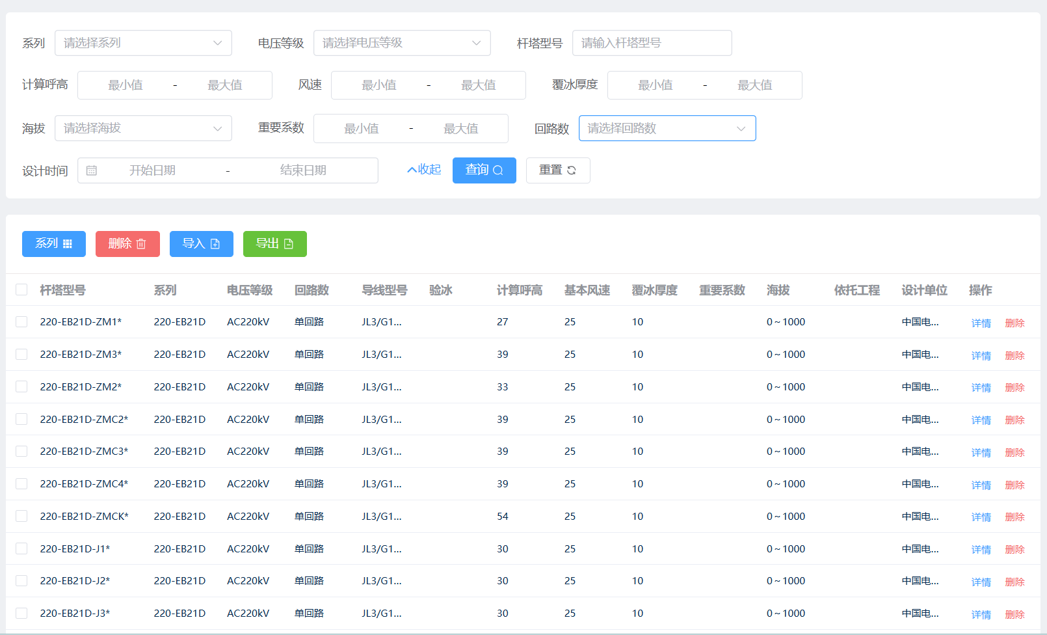
Task: Open the 回路数 select dropdown
Action: point(667,128)
